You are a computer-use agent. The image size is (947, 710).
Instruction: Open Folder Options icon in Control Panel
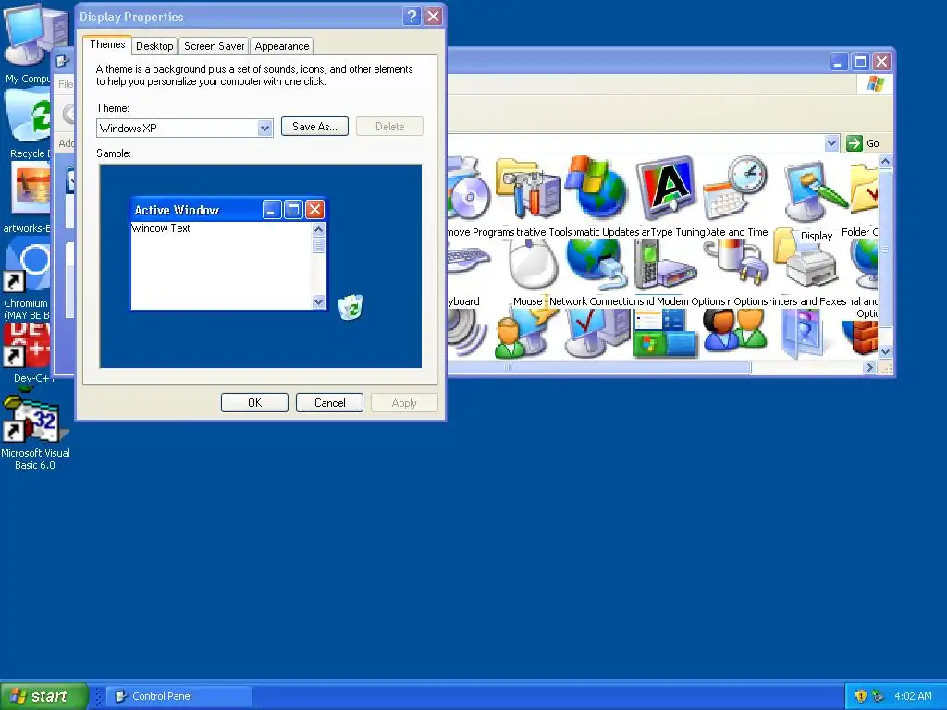(865, 190)
